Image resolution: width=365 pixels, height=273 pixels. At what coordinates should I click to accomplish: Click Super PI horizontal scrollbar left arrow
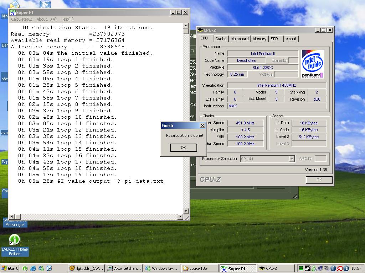(x=12, y=216)
